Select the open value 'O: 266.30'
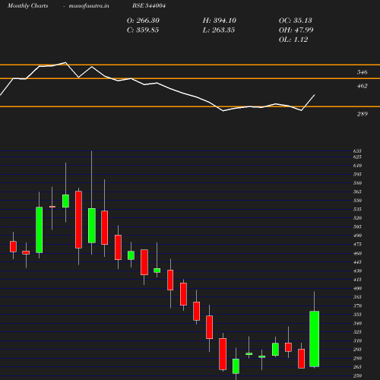Viewport: 380px width, 380px height. click(143, 21)
